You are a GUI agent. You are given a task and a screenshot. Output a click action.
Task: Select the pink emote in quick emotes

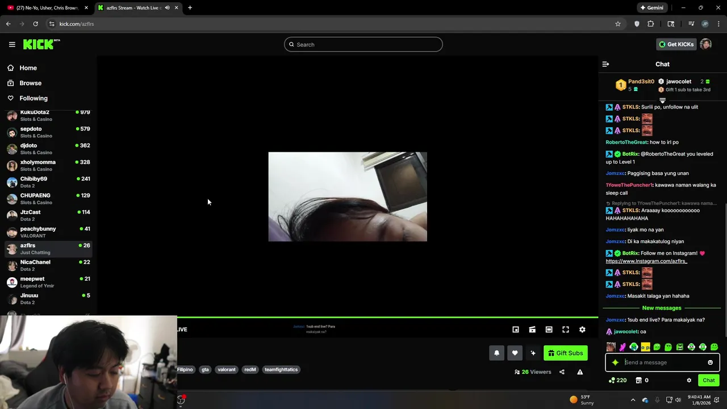(x=622, y=347)
